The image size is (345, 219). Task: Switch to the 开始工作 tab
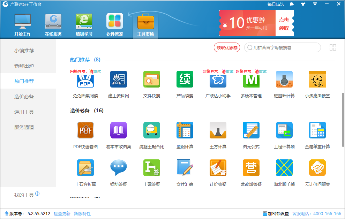pos(23,25)
